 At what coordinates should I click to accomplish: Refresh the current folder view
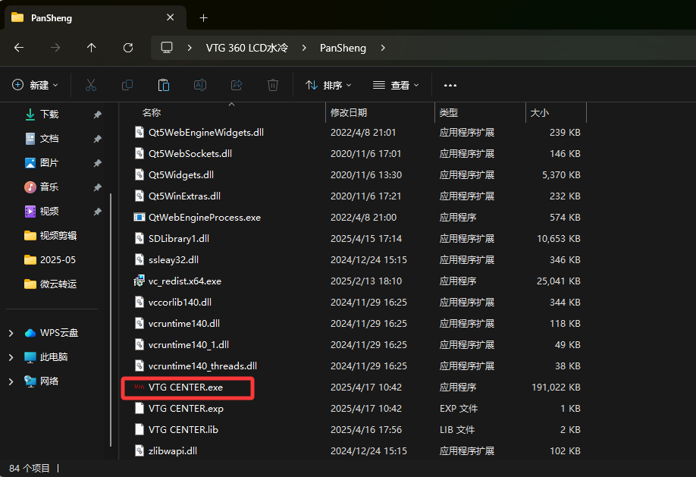(128, 48)
